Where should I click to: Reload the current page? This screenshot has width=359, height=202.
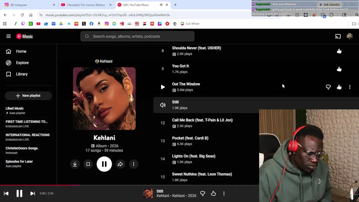pyautogui.click(x=22, y=15)
